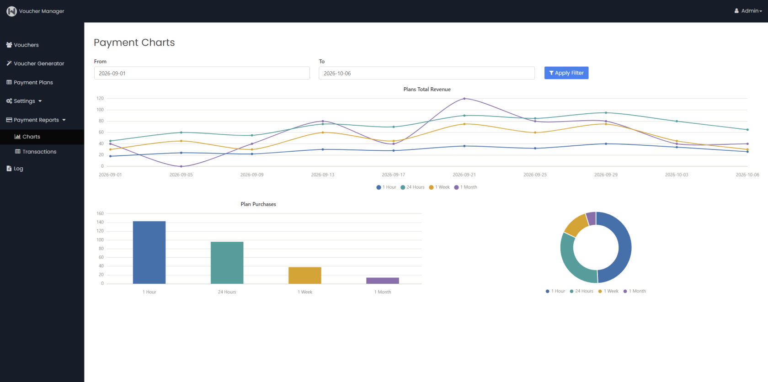The width and height of the screenshot is (768, 382).
Task: Click the 1 Month peak point at 2026-09-21
Action: tap(464, 99)
